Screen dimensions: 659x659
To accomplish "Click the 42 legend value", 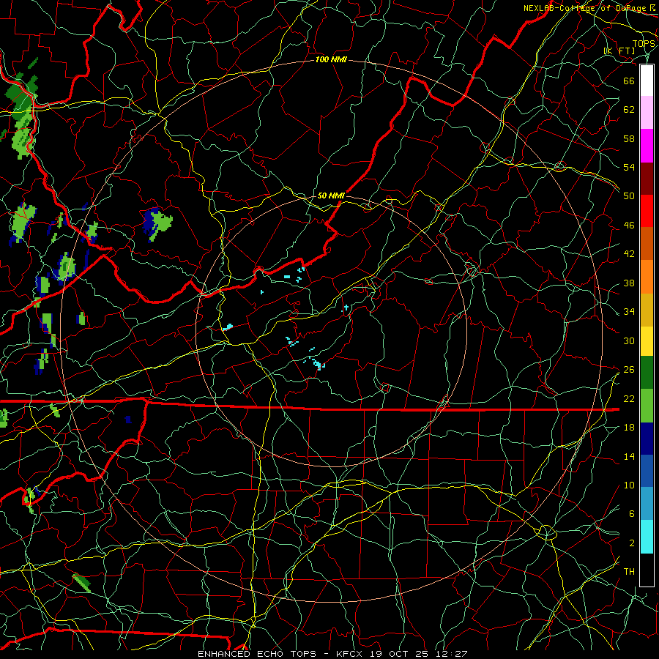I will pyautogui.click(x=629, y=253).
